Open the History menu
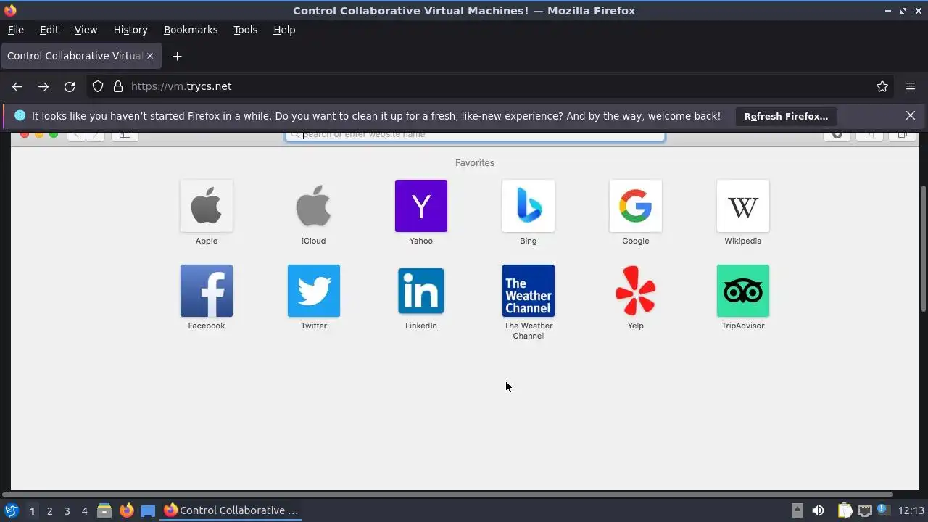 pyautogui.click(x=130, y=30)
